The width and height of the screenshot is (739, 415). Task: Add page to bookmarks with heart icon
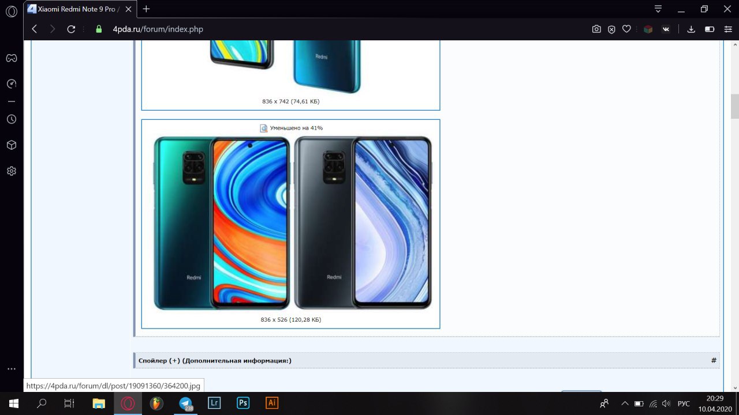click(x=626, y=29)
